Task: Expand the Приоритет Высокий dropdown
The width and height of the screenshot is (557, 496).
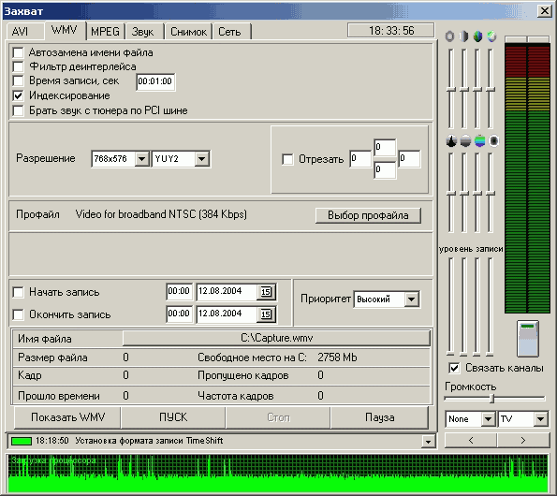Action: [x=411, y=299]
